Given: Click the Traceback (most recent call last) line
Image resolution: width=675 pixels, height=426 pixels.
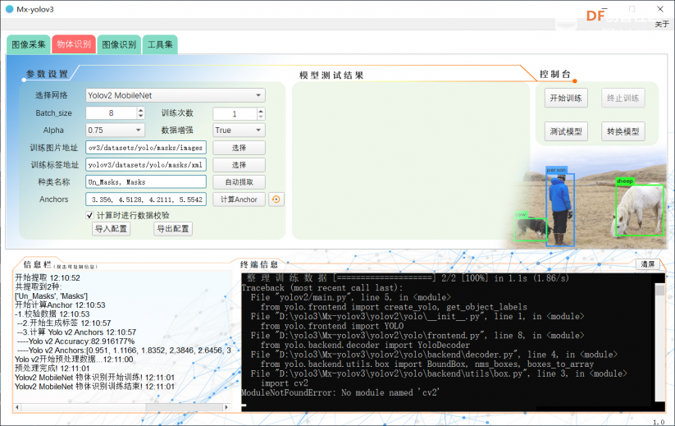Looking at the screenshot, I should pyautogui.click(x=322, y=288).
